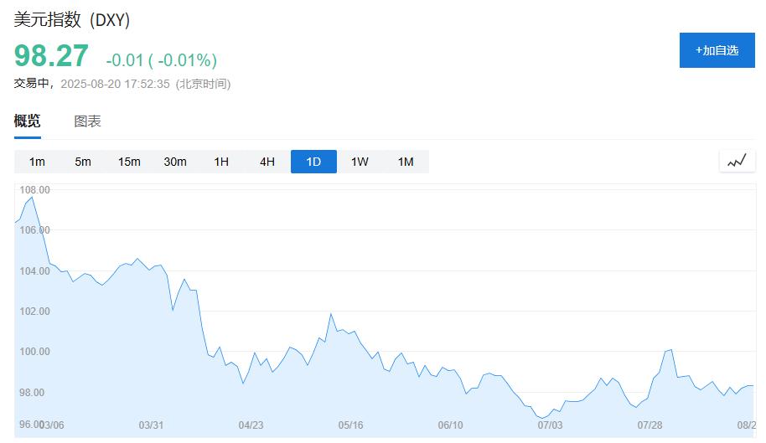Click the 100.00 price axis label
The width and height of the screenshot is (766, 443).
pos(34,351)
